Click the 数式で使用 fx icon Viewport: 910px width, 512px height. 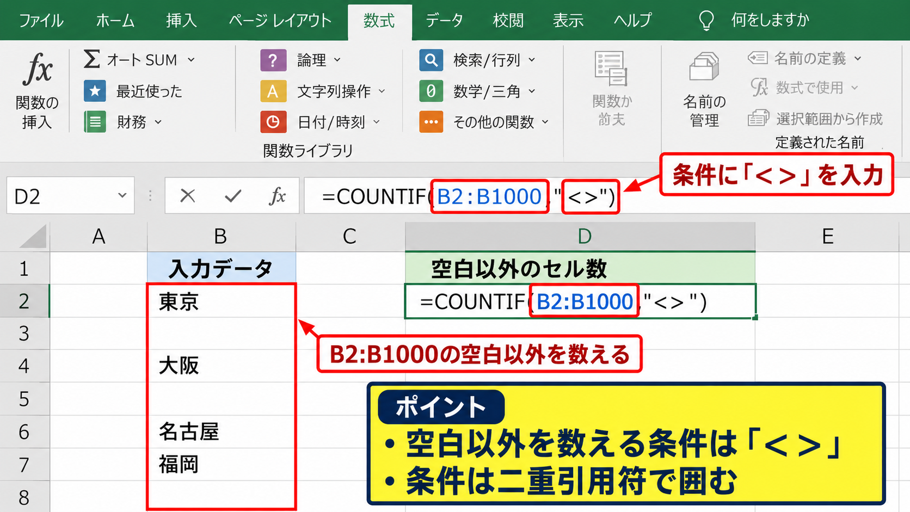pos(759,87)
